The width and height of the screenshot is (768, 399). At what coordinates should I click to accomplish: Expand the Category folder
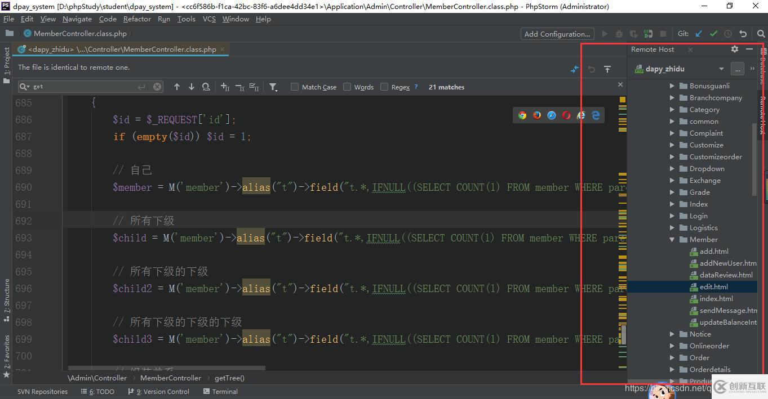click(x=672, y=110)
